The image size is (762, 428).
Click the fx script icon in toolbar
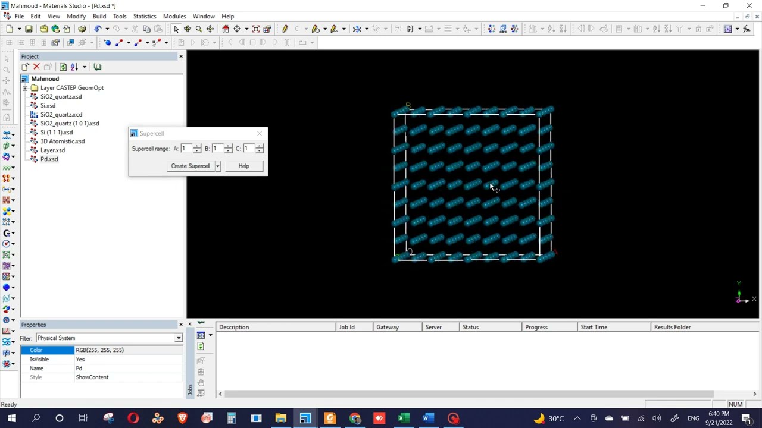(x=747, y=29)
